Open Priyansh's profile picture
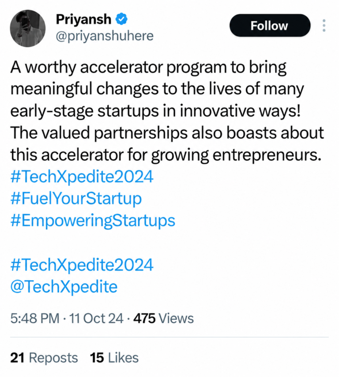This screenshot has width=339, height=377. (x=28, y=28)
